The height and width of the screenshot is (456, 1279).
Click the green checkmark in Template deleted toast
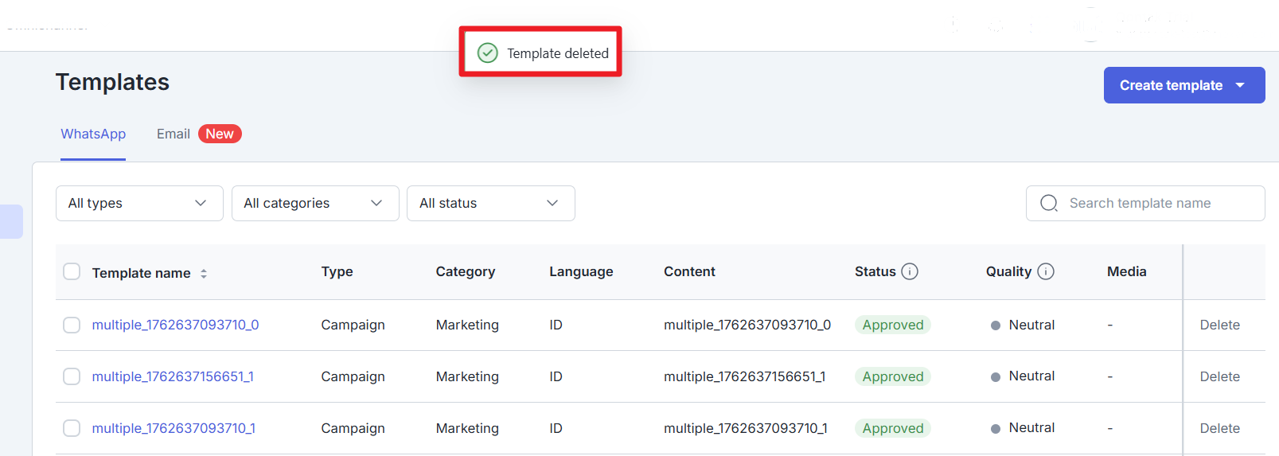coord(487,53)
